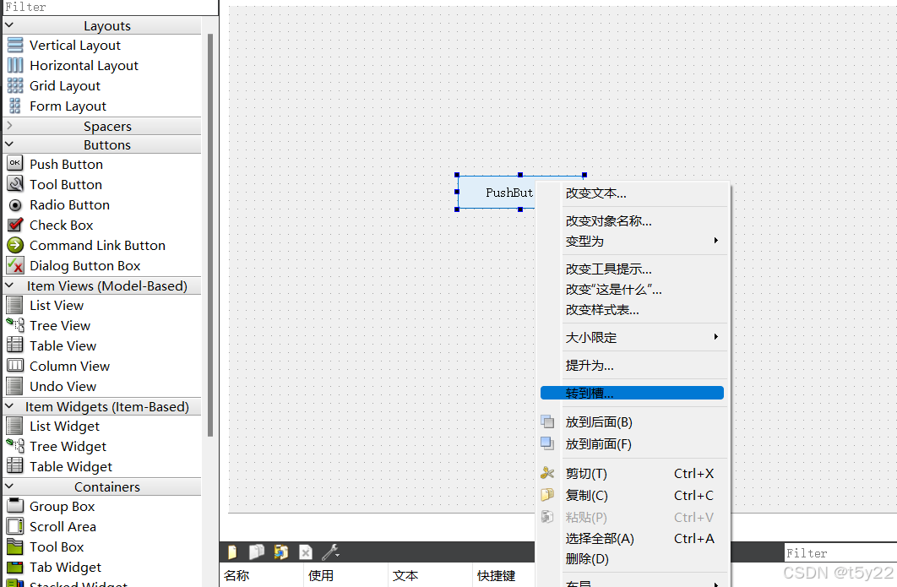Image resolution: width=897 pixels, height=587 pixels.
Task: Pick the Radio Button widget icon
Action: pos(15,205)
